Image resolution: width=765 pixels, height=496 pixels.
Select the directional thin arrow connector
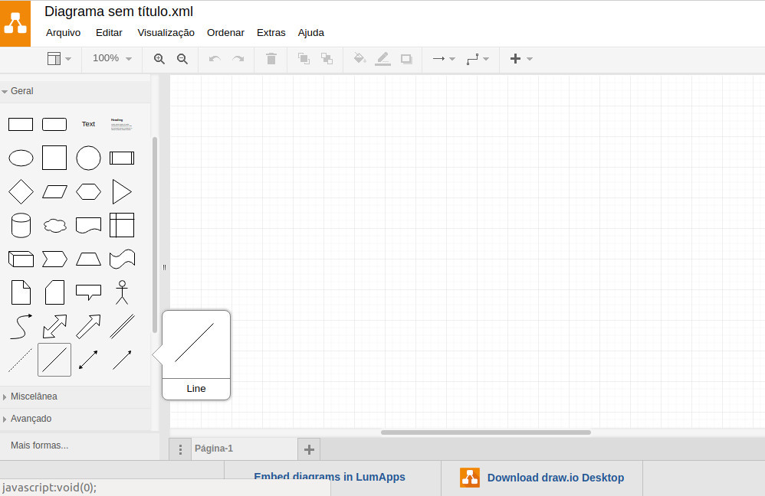click(122, 360)
